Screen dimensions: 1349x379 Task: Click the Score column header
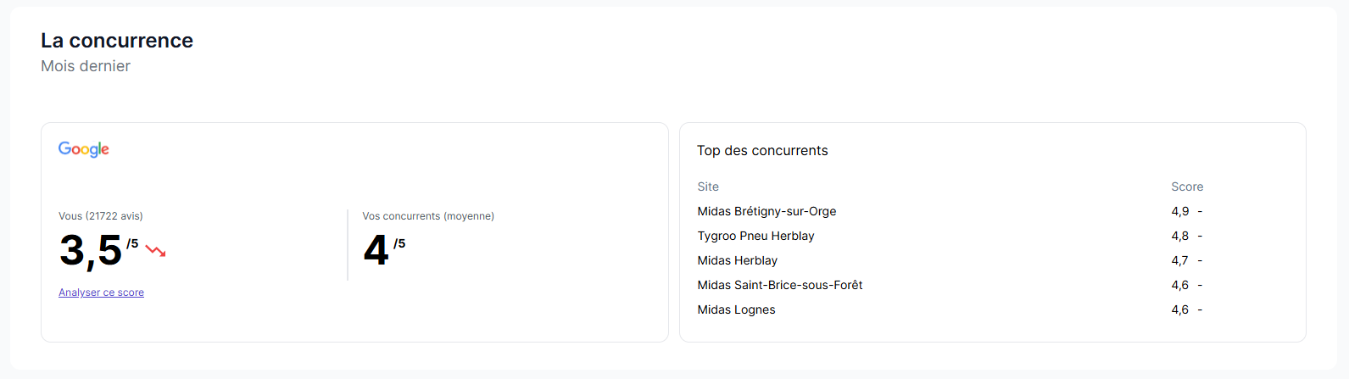point(1187,187)
